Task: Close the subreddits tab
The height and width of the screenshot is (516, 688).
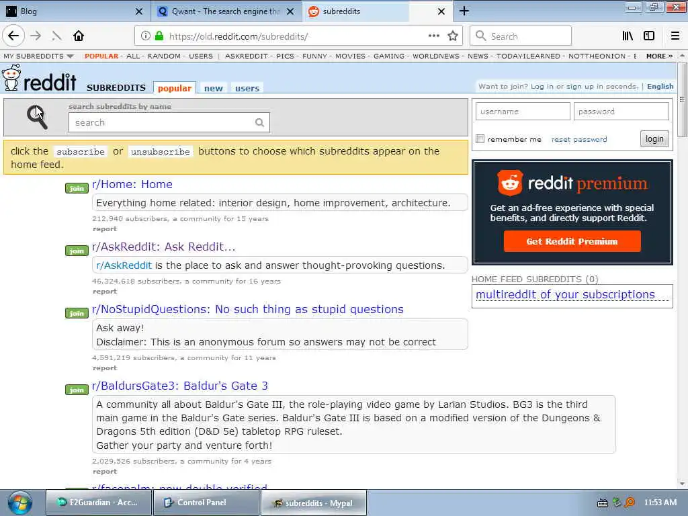Action: (441, 11)
